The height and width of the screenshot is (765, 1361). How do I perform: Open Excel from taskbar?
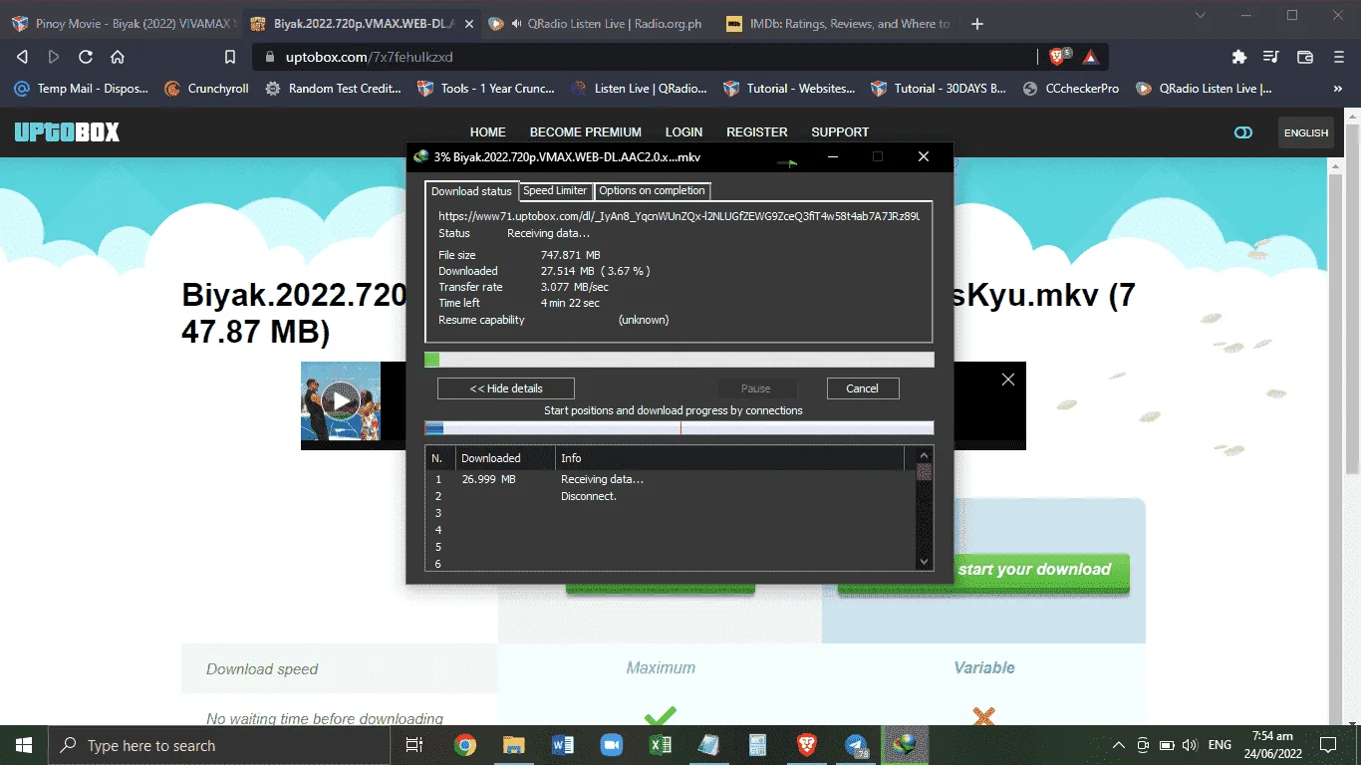click(660, 745)
